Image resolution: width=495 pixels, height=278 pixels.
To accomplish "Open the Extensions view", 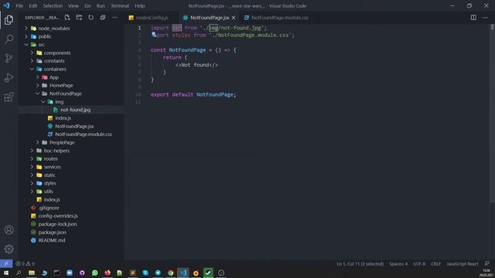I will point(9,97).
